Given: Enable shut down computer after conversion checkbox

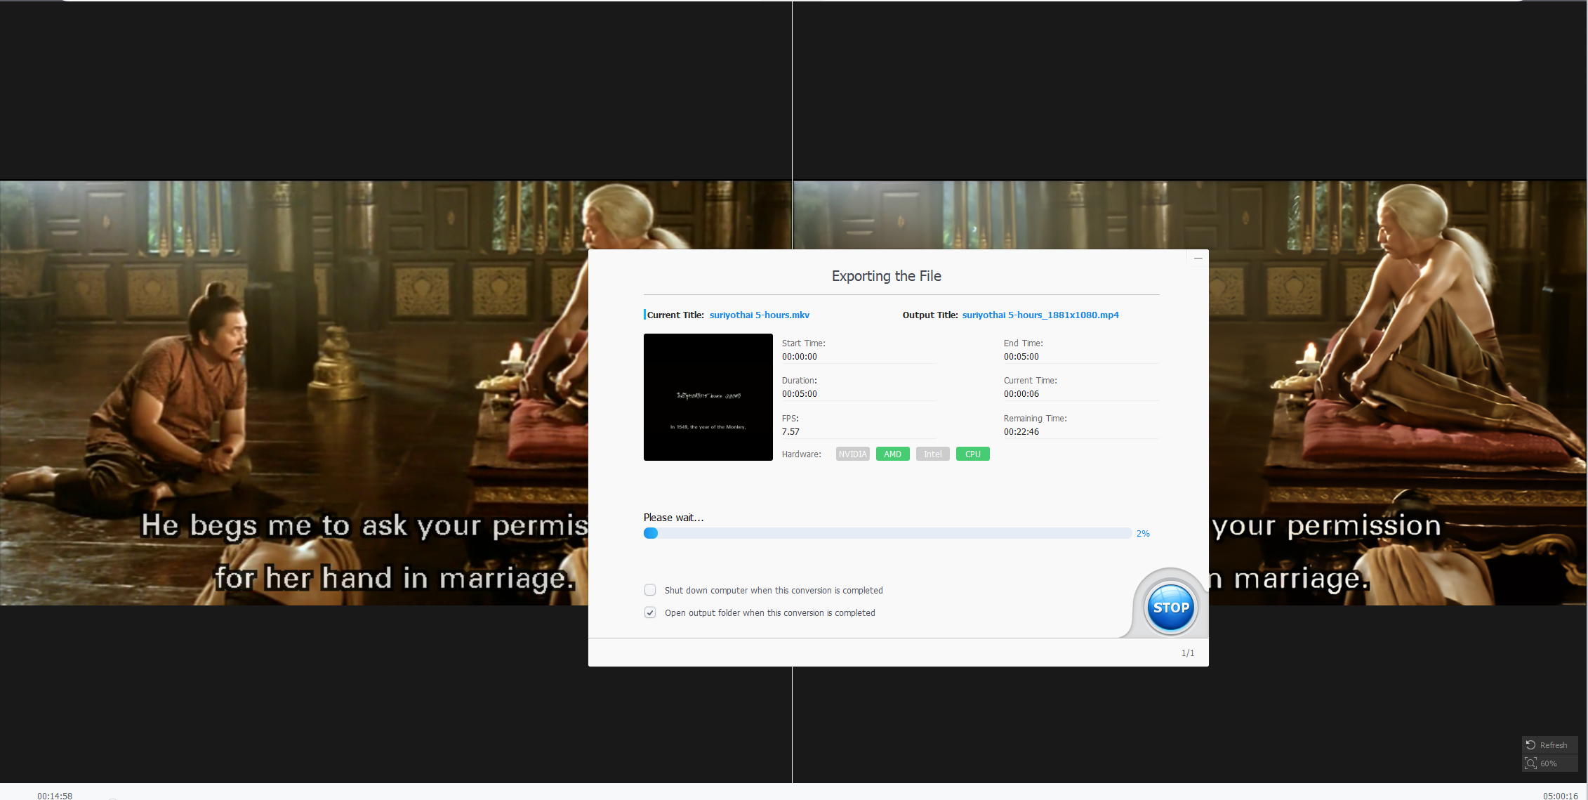Looking at the screenshot, I should point(650,590).
